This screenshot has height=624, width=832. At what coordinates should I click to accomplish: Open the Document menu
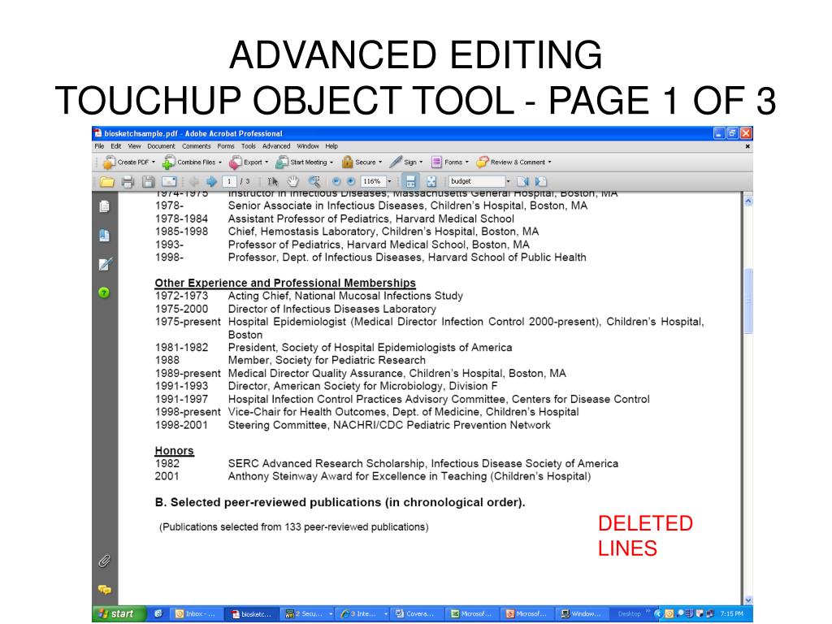coord(161,146)
